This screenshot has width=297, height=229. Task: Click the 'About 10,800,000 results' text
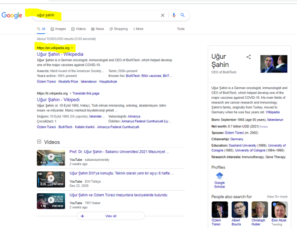66,39
